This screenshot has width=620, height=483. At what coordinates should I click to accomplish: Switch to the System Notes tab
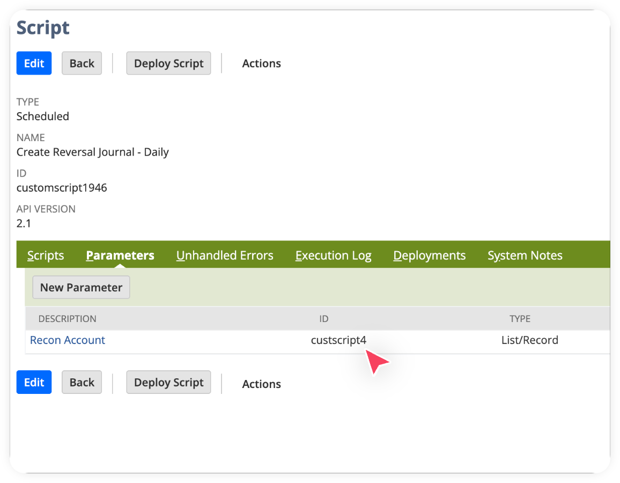coord(525,255)
